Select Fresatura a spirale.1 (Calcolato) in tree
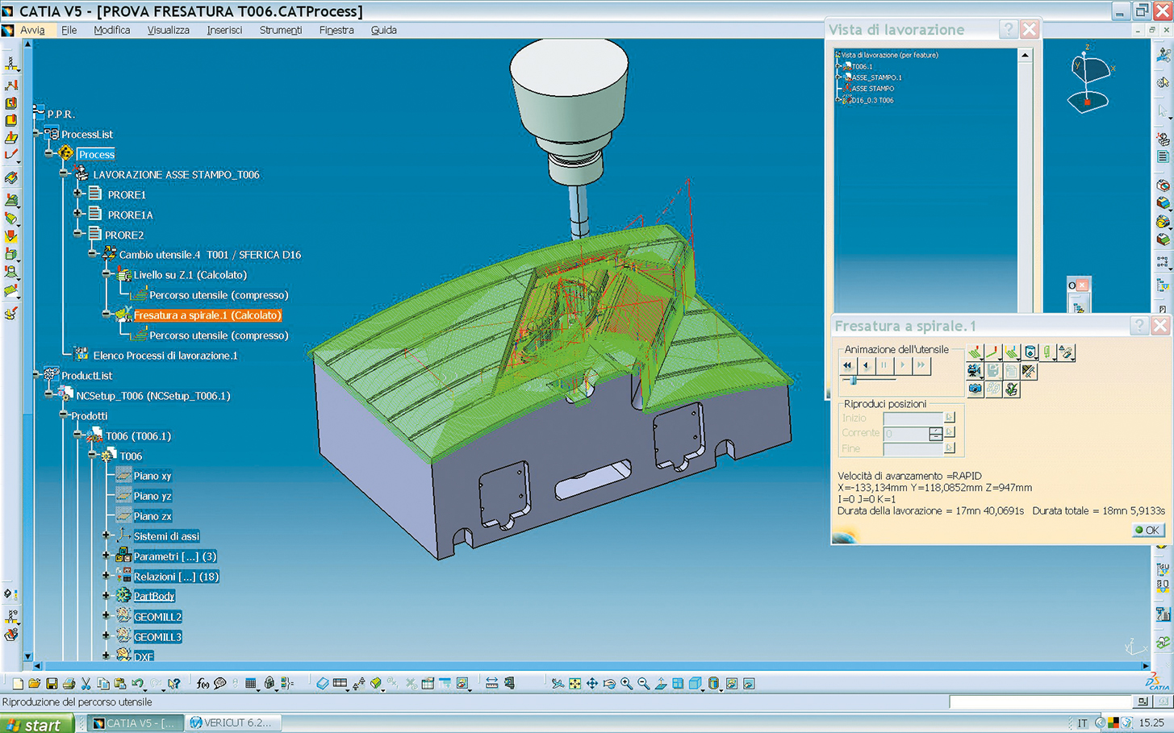Viewport: 1174px width, 733px height. [x=207, y=315]
